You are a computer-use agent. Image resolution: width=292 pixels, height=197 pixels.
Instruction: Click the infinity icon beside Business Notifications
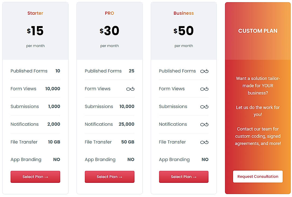tap(204, 124)
